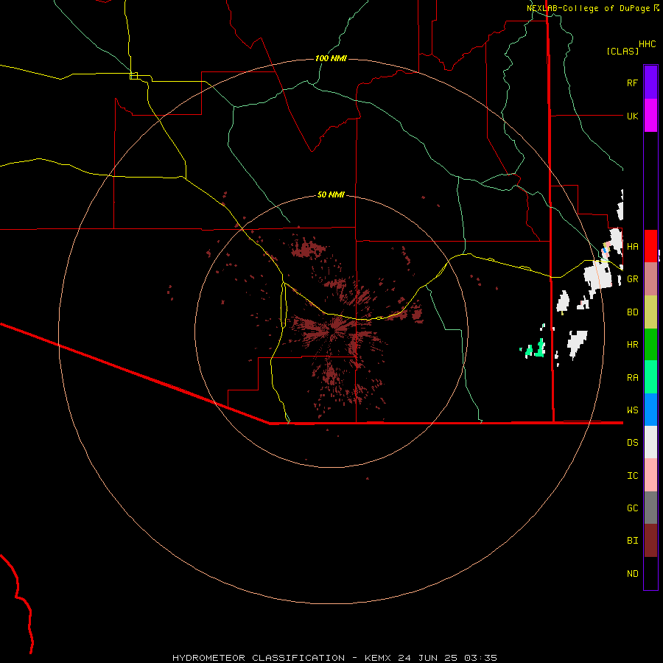Click the DS legend label
663x663 pixels.
[632, 443]
